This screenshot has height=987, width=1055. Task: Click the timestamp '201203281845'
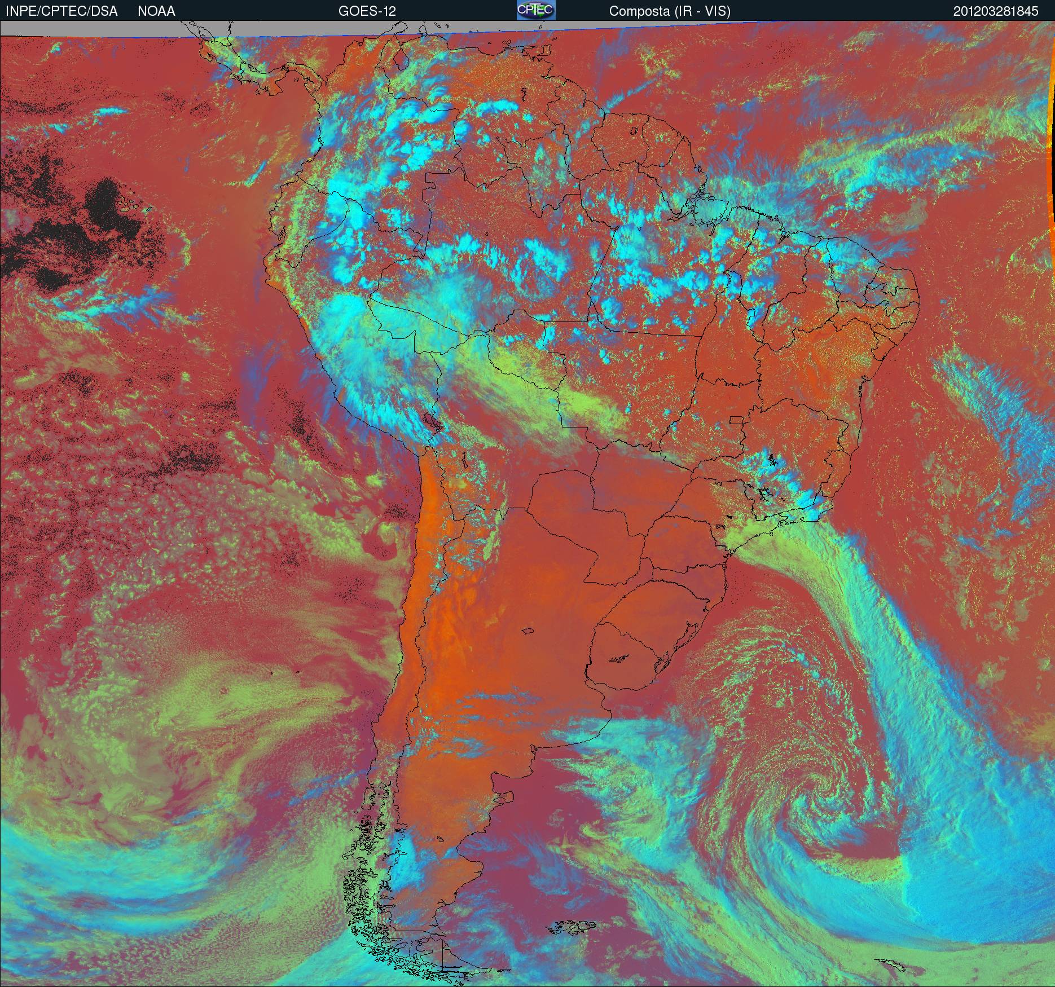point(996,11)
